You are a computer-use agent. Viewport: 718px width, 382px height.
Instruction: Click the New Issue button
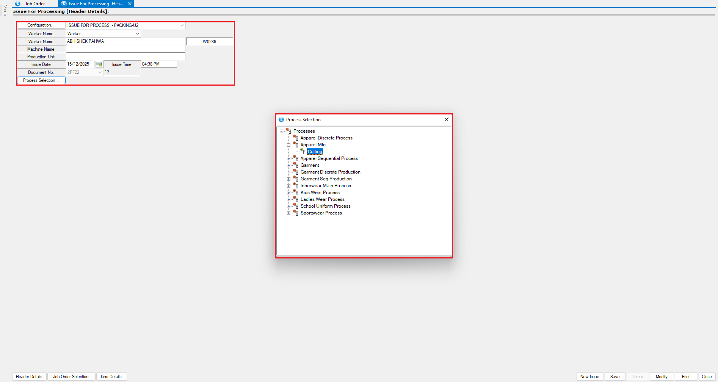589,377
